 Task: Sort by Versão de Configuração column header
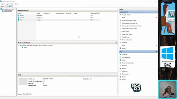95,13
